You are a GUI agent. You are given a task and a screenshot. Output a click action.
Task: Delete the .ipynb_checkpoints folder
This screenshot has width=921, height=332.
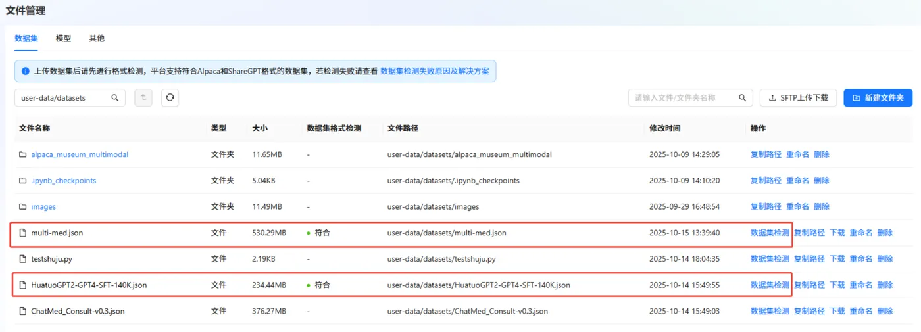(x=822, y=181)
